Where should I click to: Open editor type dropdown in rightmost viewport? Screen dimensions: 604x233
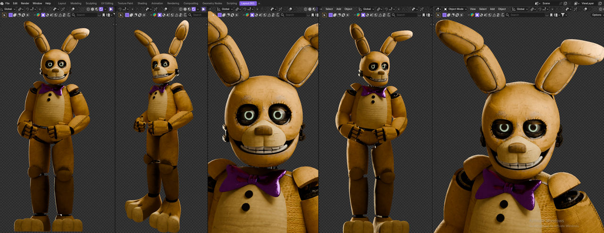point(438,9)
